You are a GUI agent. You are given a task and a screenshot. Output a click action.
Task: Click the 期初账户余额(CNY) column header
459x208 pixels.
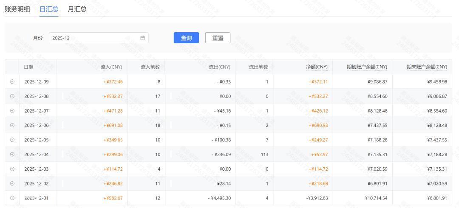click(367, 67)
